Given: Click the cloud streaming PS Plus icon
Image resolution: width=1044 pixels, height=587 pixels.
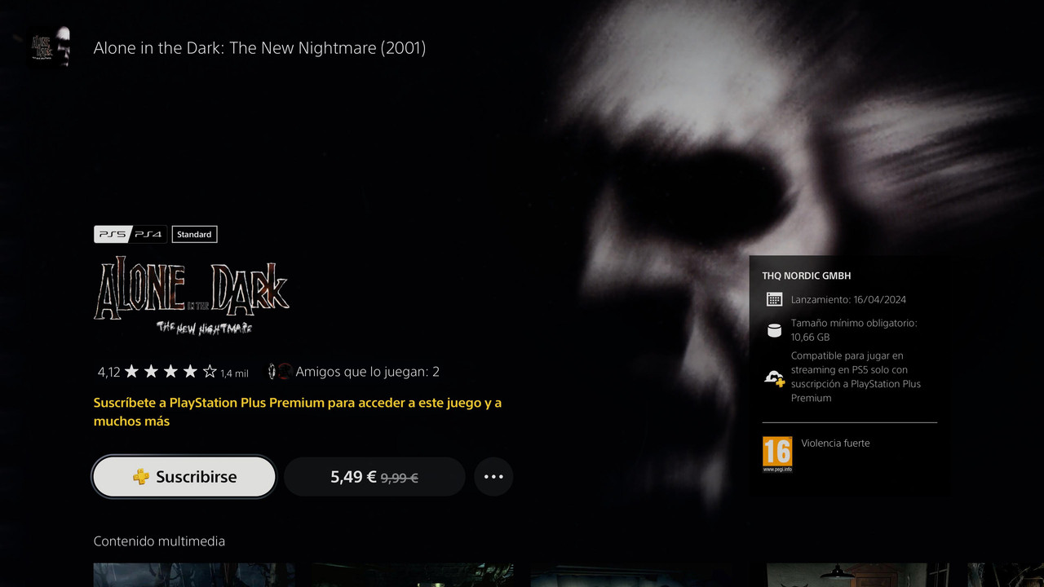Looking at the screenshot, I should click(x=774, y=377).
